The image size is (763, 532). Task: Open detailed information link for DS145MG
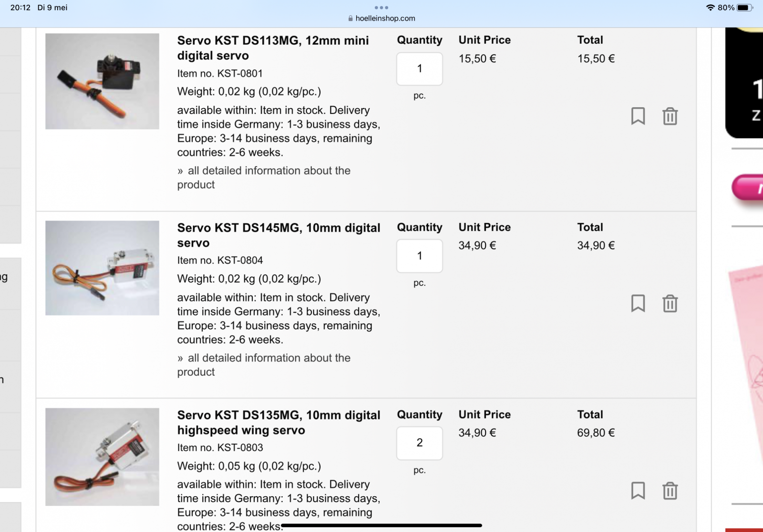(x=264, y=365)
